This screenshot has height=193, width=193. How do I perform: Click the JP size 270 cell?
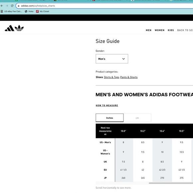point(162,178)
